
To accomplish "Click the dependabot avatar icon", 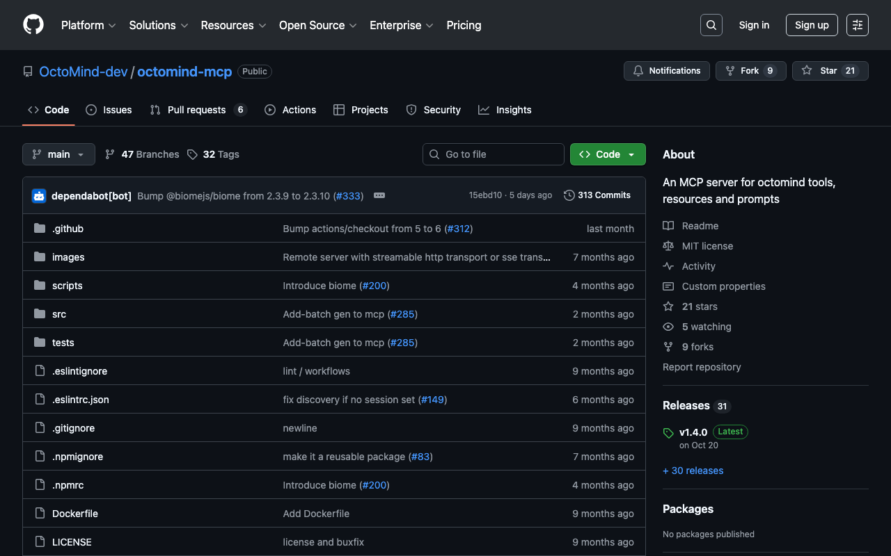I will point(39,196).
